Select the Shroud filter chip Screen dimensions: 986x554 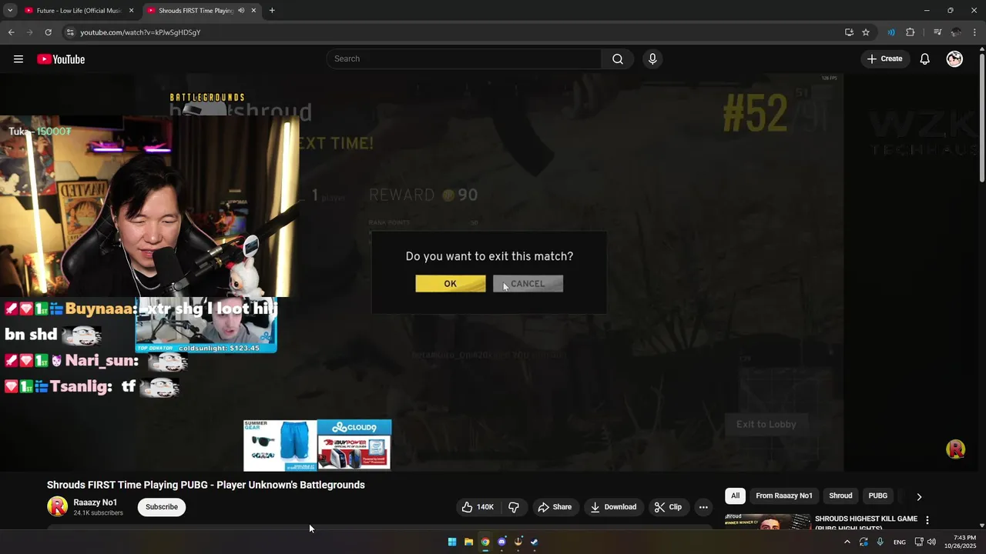840,496
